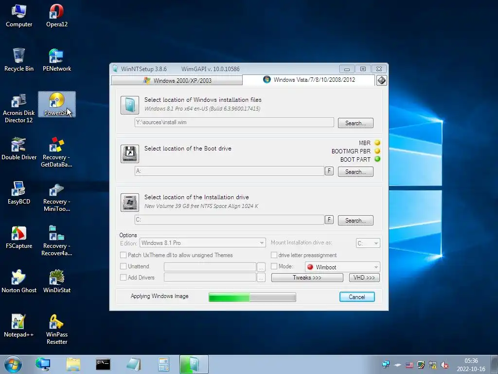Click the Unattend file path field

point(210,267)
